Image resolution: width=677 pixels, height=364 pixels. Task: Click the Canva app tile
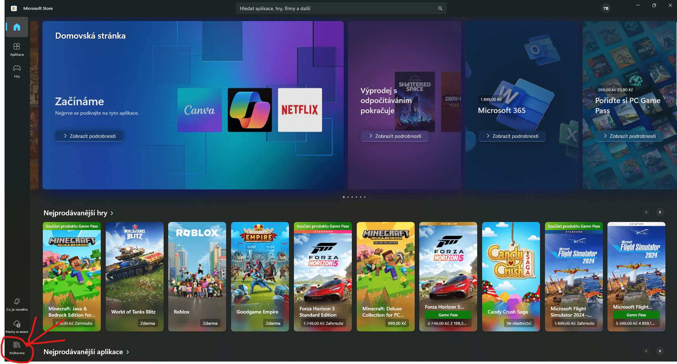pos(199,110)
